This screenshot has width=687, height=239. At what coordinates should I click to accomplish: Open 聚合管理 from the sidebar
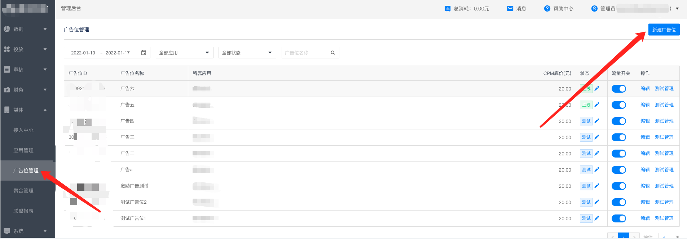[x=23, y=191]
